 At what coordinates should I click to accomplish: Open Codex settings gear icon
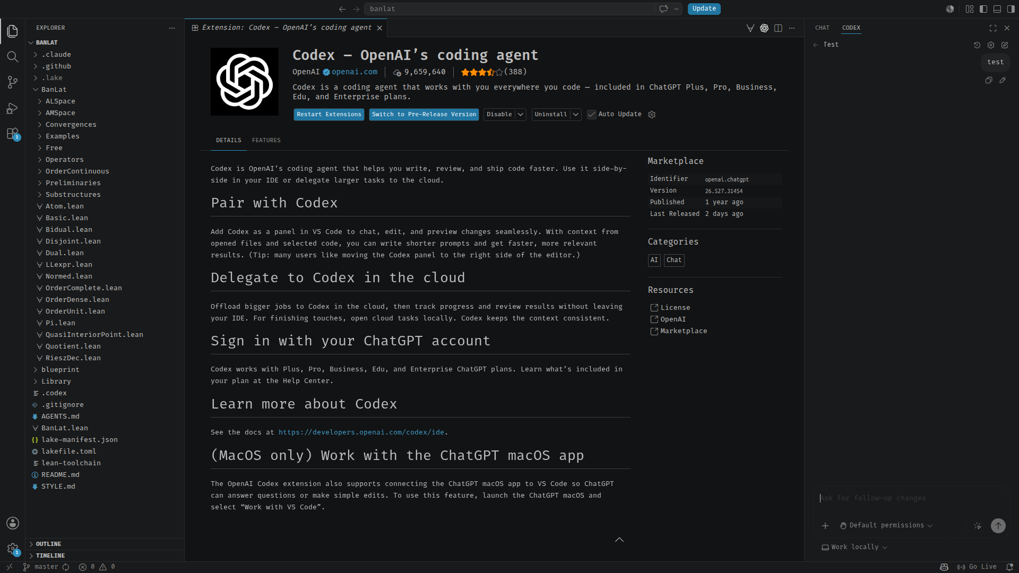(991, 45)
